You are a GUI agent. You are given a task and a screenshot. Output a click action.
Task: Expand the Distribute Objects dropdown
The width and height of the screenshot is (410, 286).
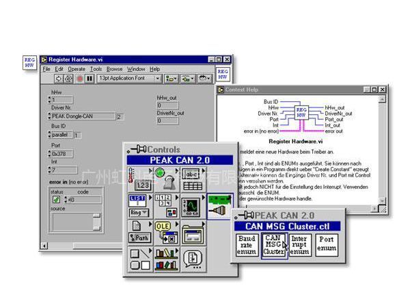coord(188,79)
